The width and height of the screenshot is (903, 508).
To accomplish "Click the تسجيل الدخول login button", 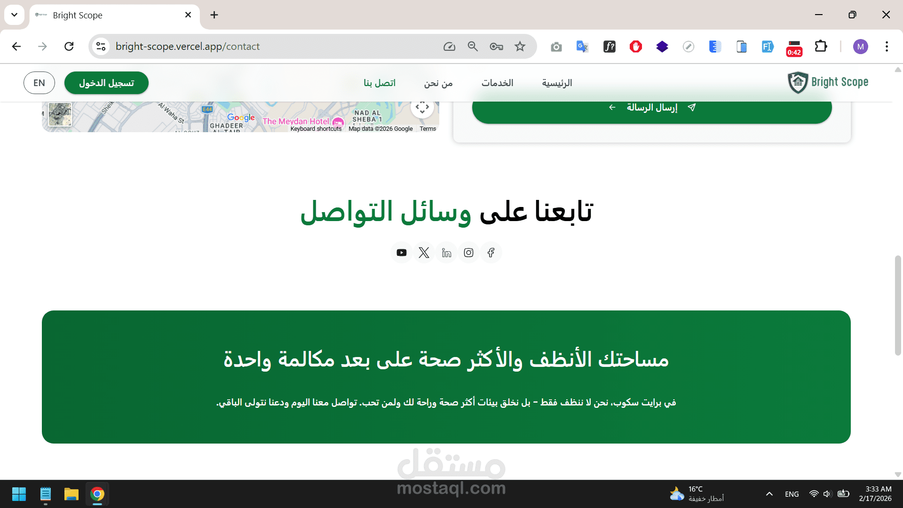I will (x=106, y=83).
